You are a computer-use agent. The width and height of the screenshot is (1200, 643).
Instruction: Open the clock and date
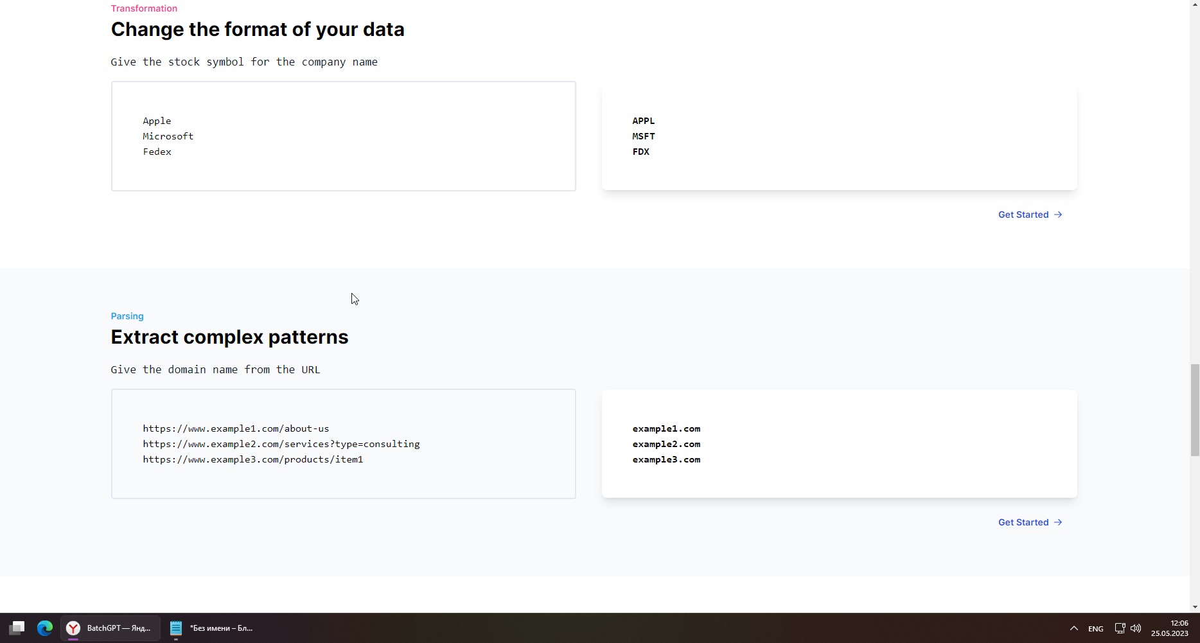[1170, 628]
